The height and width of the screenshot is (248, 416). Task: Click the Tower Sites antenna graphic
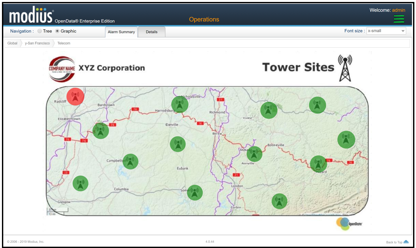pos(345,68)
